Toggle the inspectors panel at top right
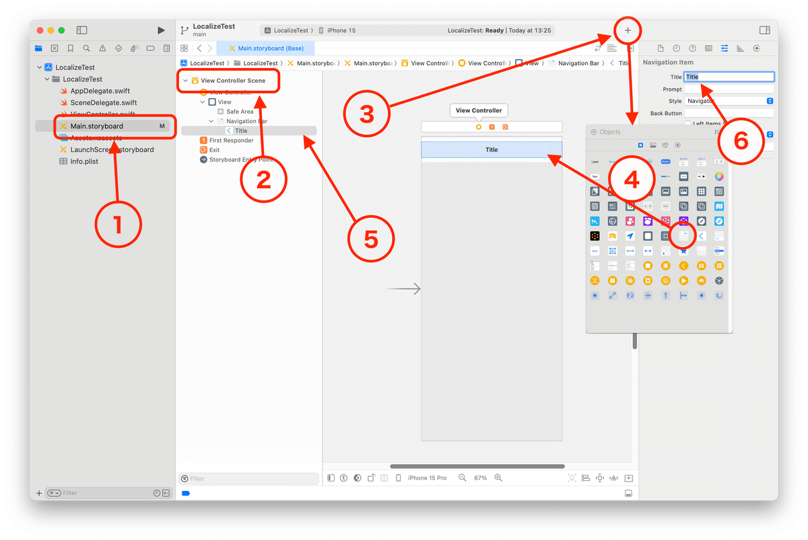Screen dimensions: 808x540 764,30
